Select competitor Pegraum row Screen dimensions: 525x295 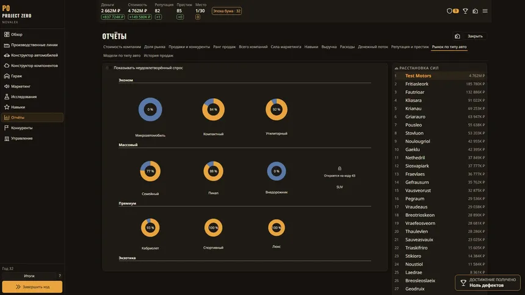tap(440, 199)
